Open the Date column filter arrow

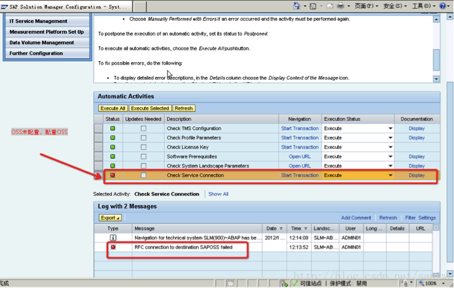281,229
